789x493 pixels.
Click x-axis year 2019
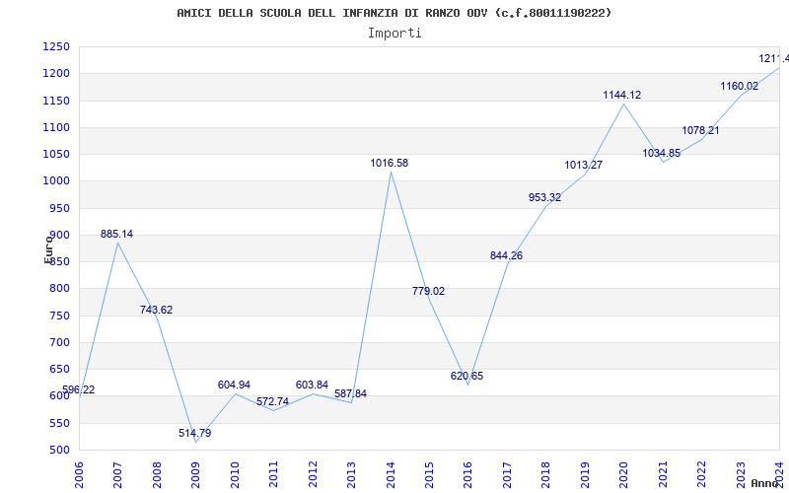585,475
